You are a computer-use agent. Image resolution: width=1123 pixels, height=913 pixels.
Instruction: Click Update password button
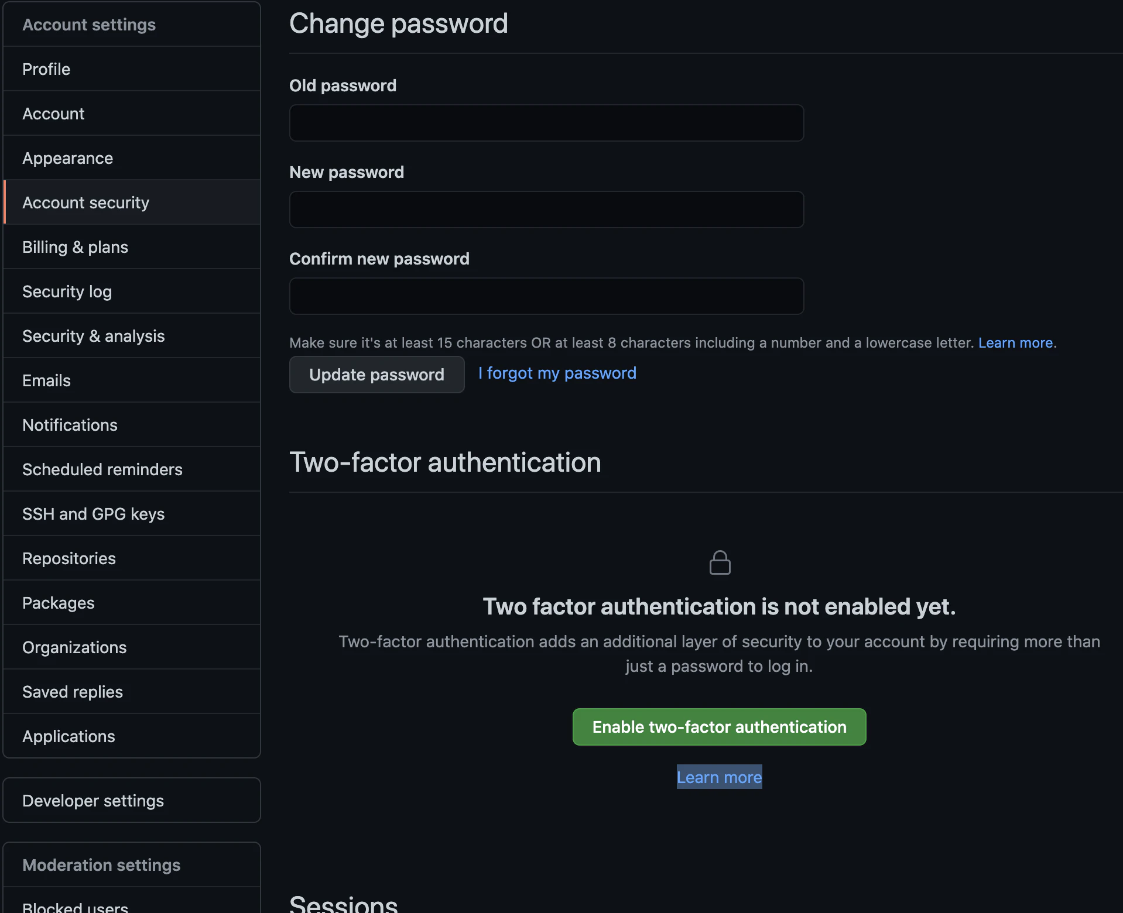tap(376, 375)
